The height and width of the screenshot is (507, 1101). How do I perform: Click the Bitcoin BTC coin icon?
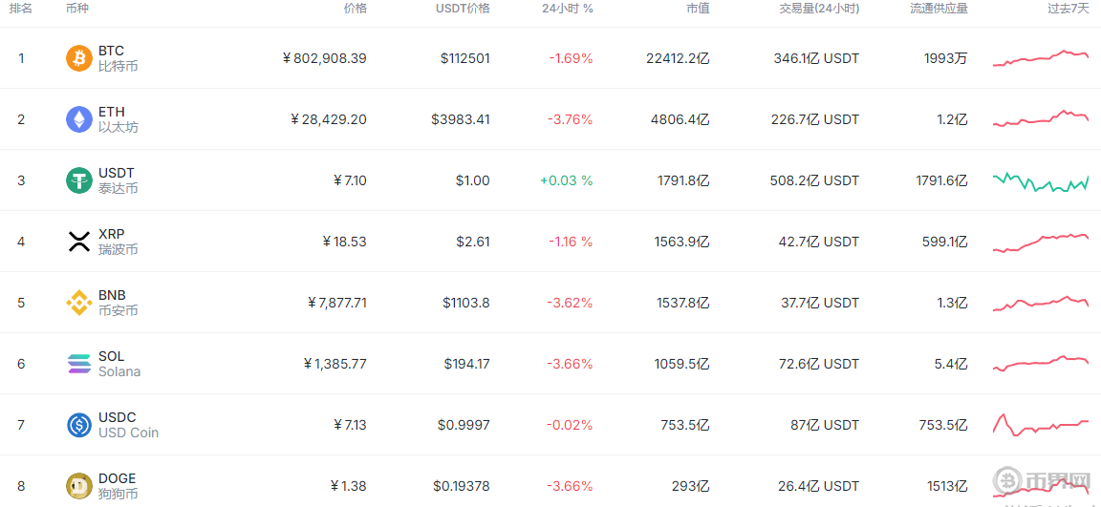pyautogui.click(x=78, y=58)
